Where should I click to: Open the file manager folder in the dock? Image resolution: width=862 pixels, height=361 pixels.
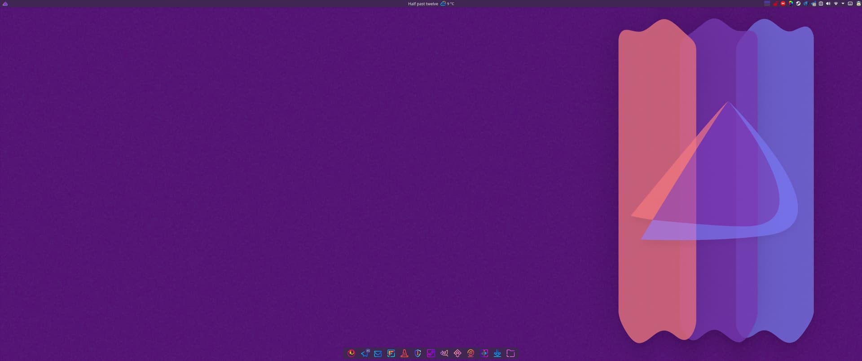coord(510,353)
